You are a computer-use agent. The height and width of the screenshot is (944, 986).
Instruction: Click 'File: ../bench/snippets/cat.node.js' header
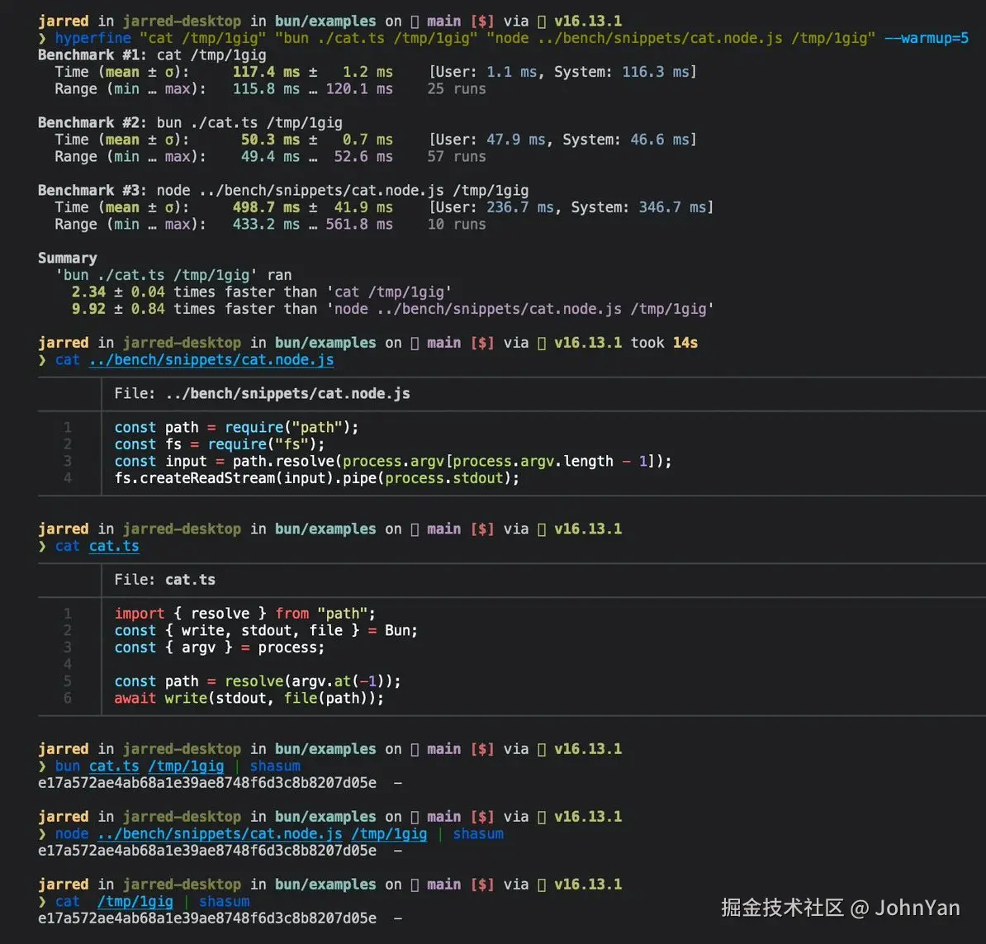coord(263,394)
